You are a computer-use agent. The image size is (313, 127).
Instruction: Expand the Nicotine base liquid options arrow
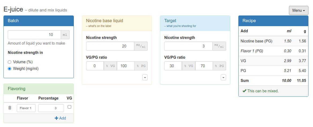click(x=145, y=77)
